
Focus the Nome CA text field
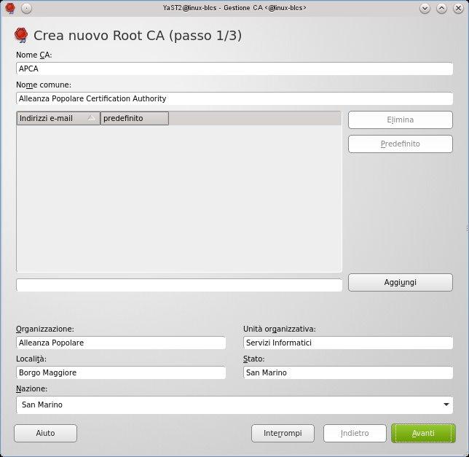(x=234, y=69)
